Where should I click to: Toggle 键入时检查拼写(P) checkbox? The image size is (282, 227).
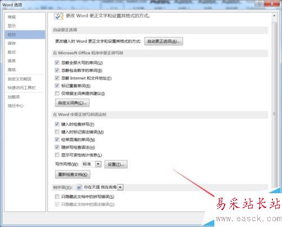pos(57,124)
